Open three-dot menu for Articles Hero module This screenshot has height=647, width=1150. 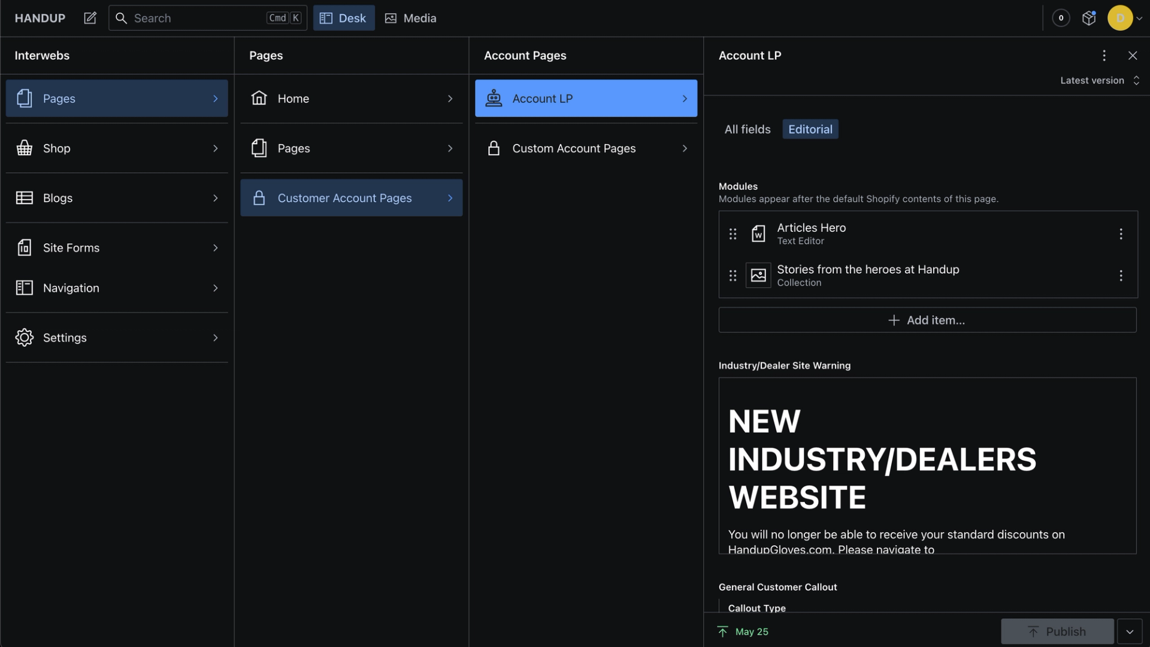point(1121,234)
